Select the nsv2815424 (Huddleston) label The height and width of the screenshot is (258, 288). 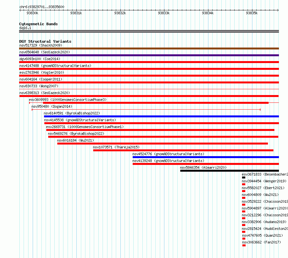[265, 229]
